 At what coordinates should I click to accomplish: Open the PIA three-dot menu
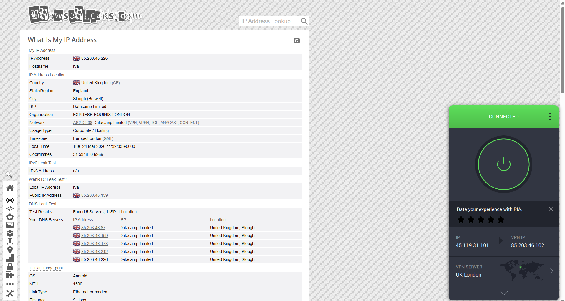click(550, 116)
